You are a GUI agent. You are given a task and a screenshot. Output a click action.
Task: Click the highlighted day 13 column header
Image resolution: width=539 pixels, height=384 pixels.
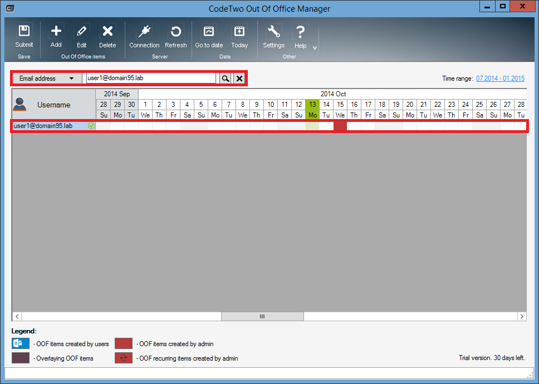click(x=312, y=105)
